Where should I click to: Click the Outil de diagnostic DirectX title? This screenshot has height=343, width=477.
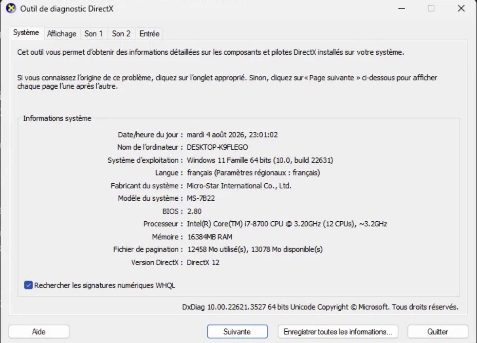click(x=67, y=8)
